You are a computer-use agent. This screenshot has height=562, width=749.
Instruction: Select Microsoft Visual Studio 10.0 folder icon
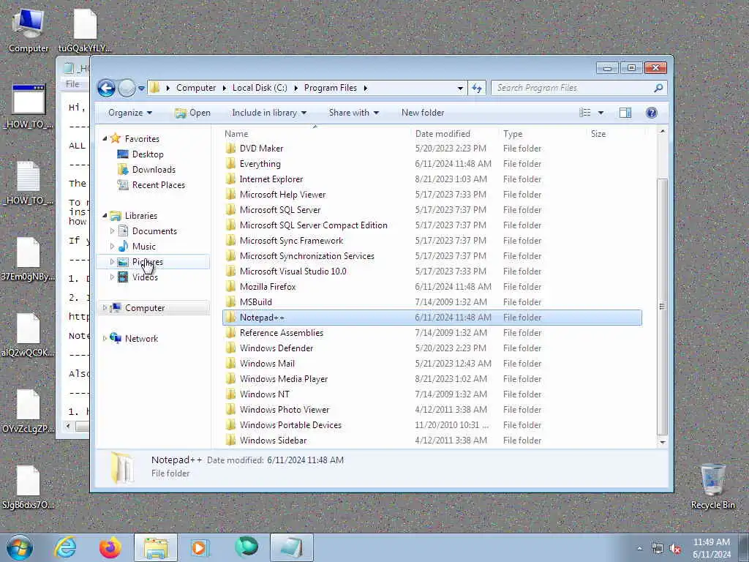[x=230, y=271]
